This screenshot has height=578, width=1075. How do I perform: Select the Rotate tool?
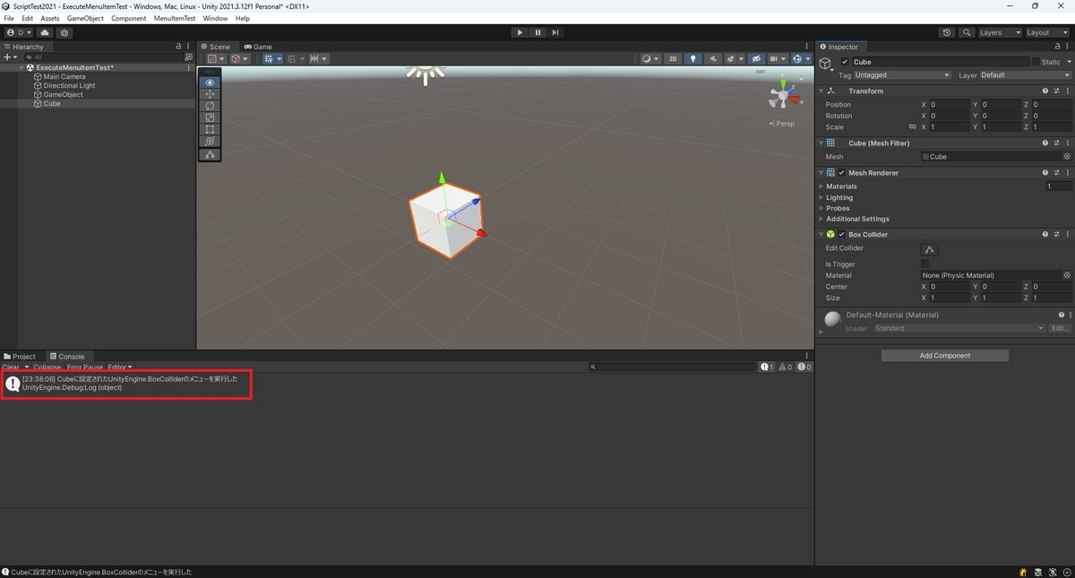(x=210, y=107)
